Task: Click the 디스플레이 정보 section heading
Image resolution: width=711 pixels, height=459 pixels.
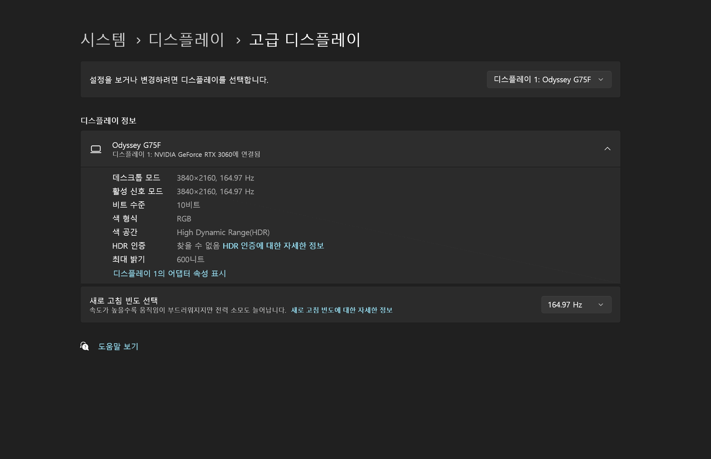Action: click(109, 121)
